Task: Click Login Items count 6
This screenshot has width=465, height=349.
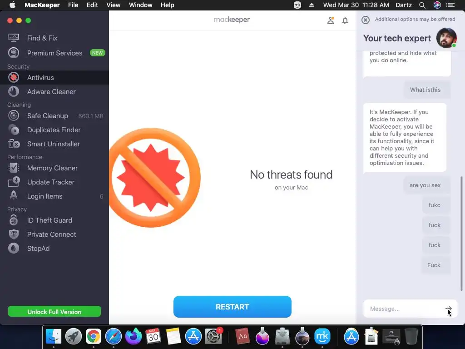Action: pyautogui.click(x=101, y=196)
